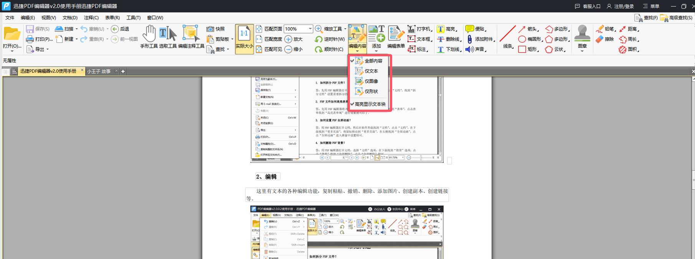695x259 pixels.
Task: Open the 编辑(E) menu
Action: click(28, 18)
